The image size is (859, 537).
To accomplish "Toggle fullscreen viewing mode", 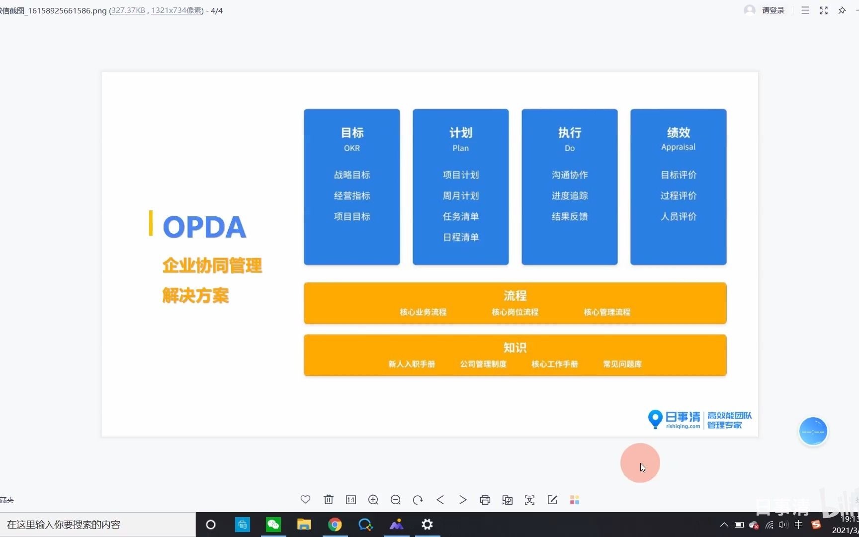I will pos(823,10).
